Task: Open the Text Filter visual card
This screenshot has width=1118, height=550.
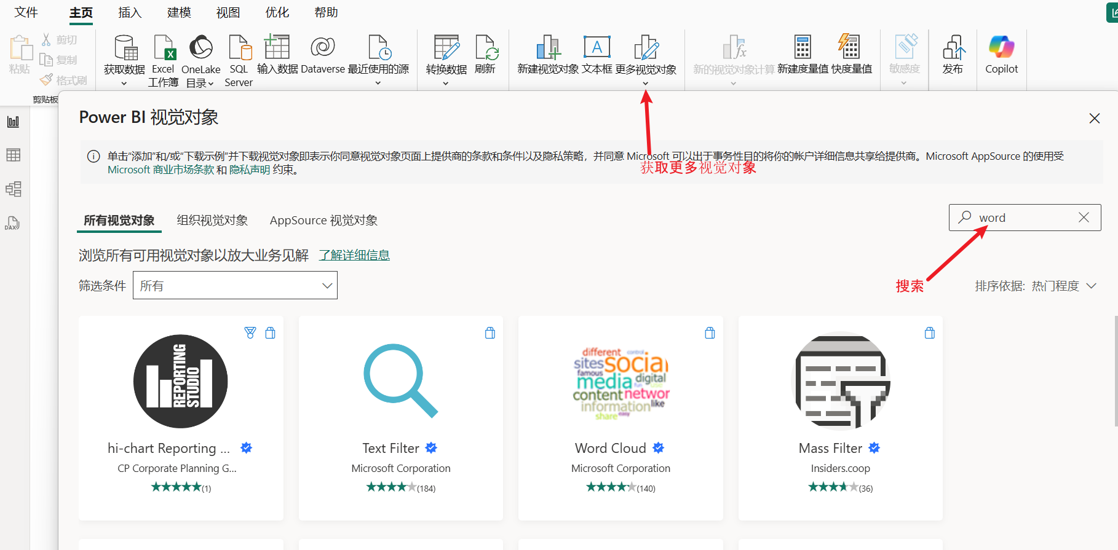Action: (x=401, y=418)
